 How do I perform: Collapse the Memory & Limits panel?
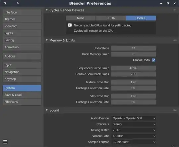(x=47, y=40)
